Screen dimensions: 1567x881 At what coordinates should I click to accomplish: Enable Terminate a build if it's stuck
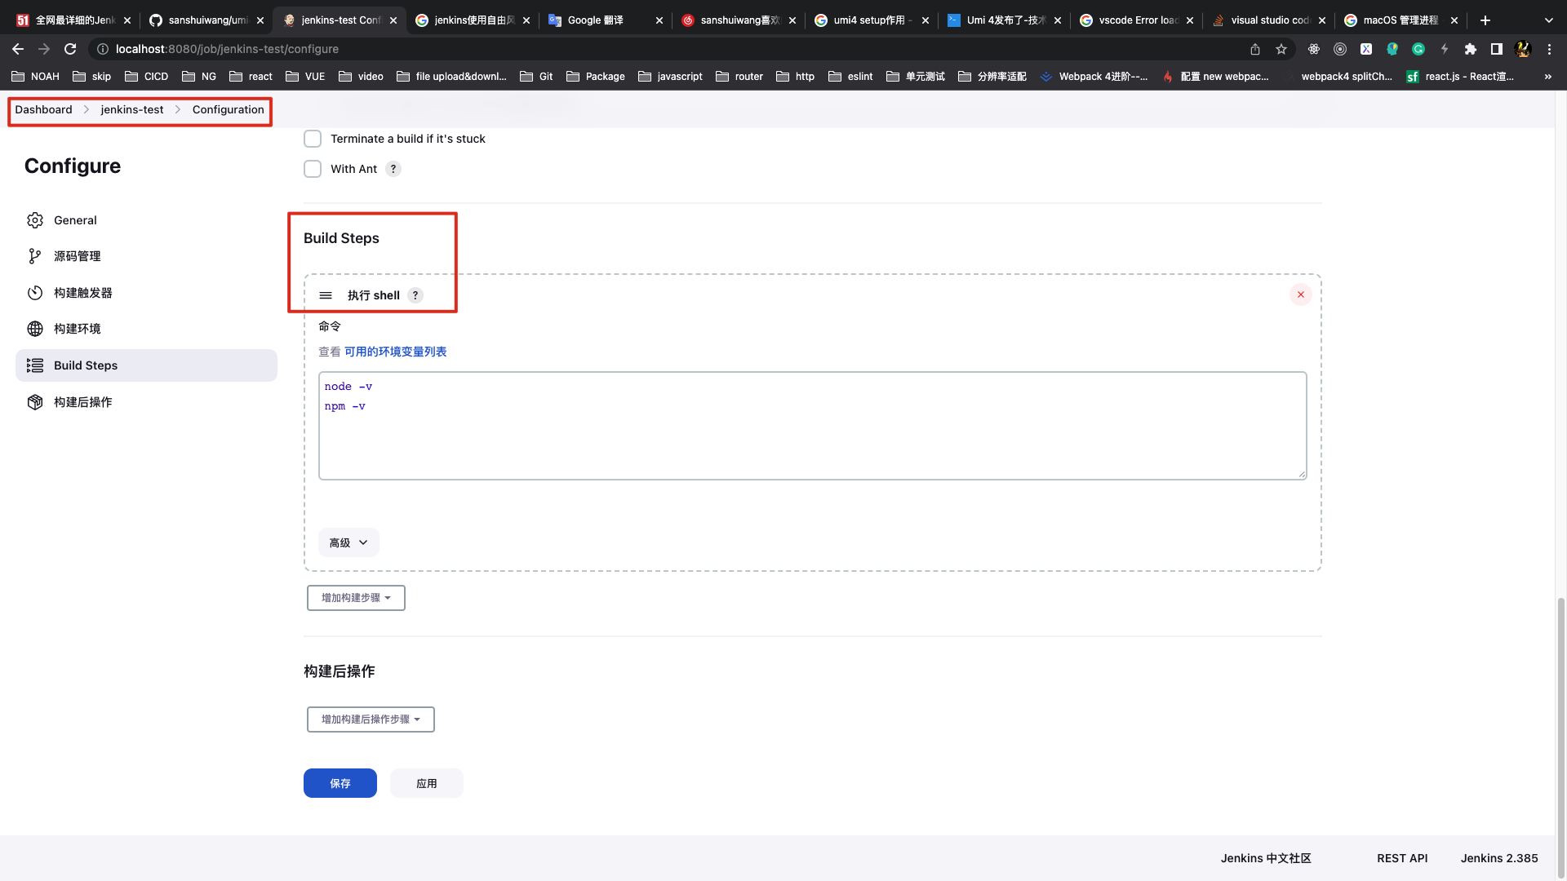click(x=313, y=139)
